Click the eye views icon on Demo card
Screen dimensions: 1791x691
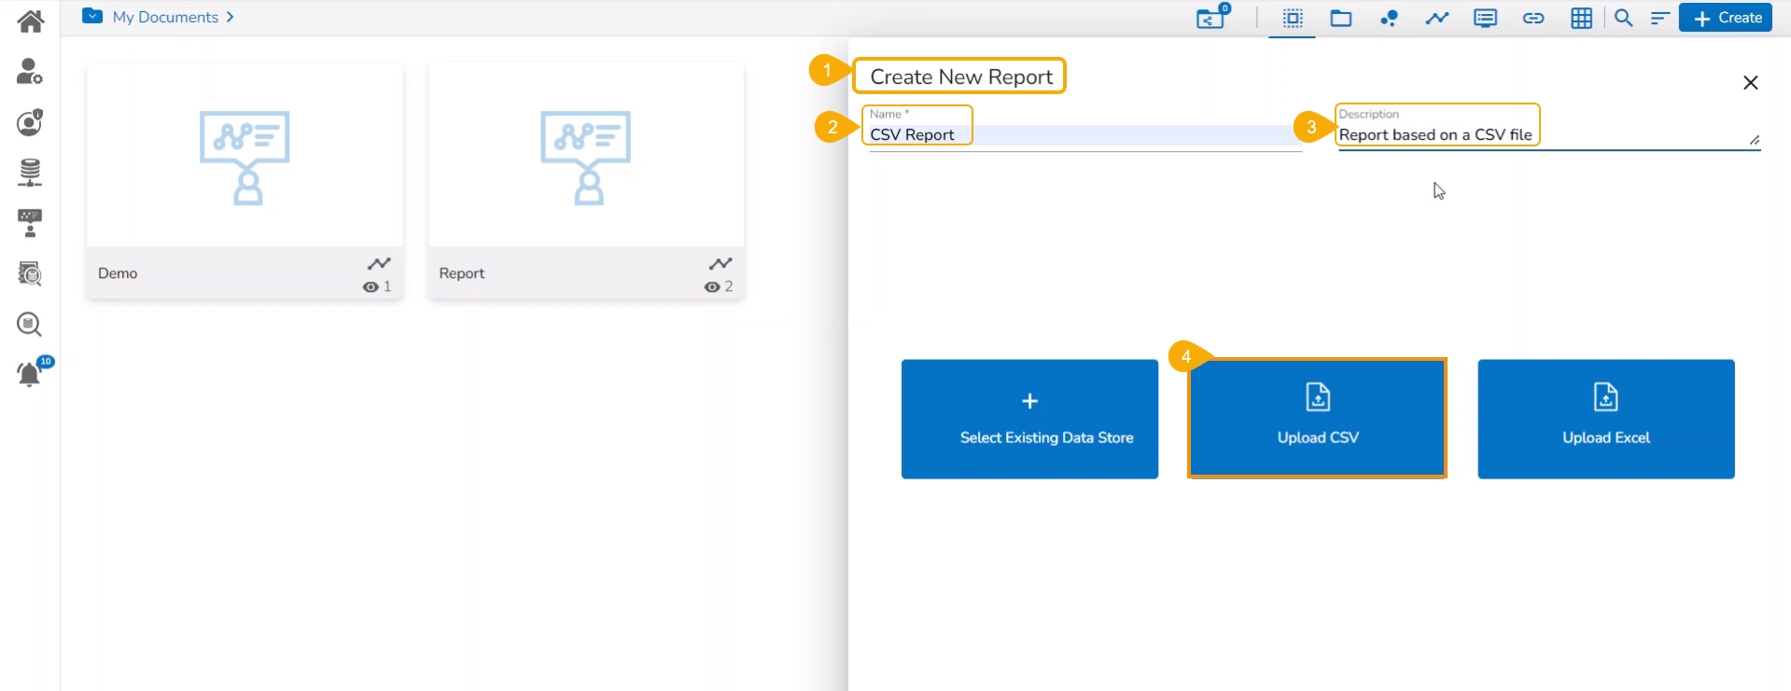pos(371,287)
